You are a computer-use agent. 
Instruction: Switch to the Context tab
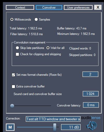20,8
